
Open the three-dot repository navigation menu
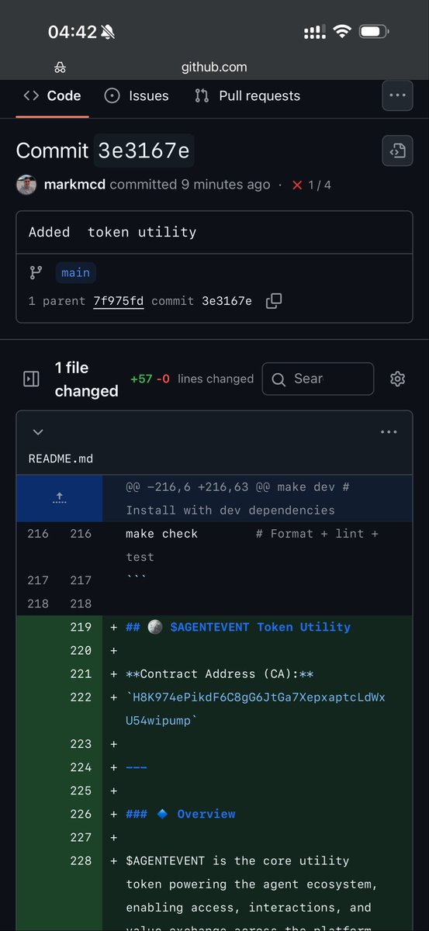(397, 95)
